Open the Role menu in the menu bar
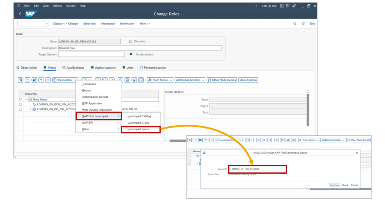Image resolution: width=385 pixels, height=201 pixels. (x=27, y=6)
